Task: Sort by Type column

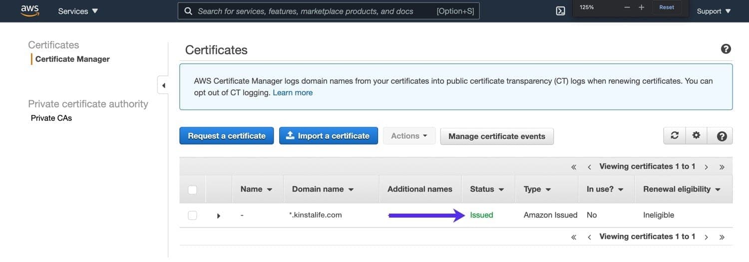Action: point(537,189)
